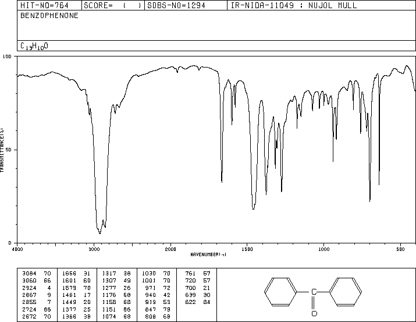Screen dimensions: 416x322
Task: Select peak table entry 1277
Action: 109,288
